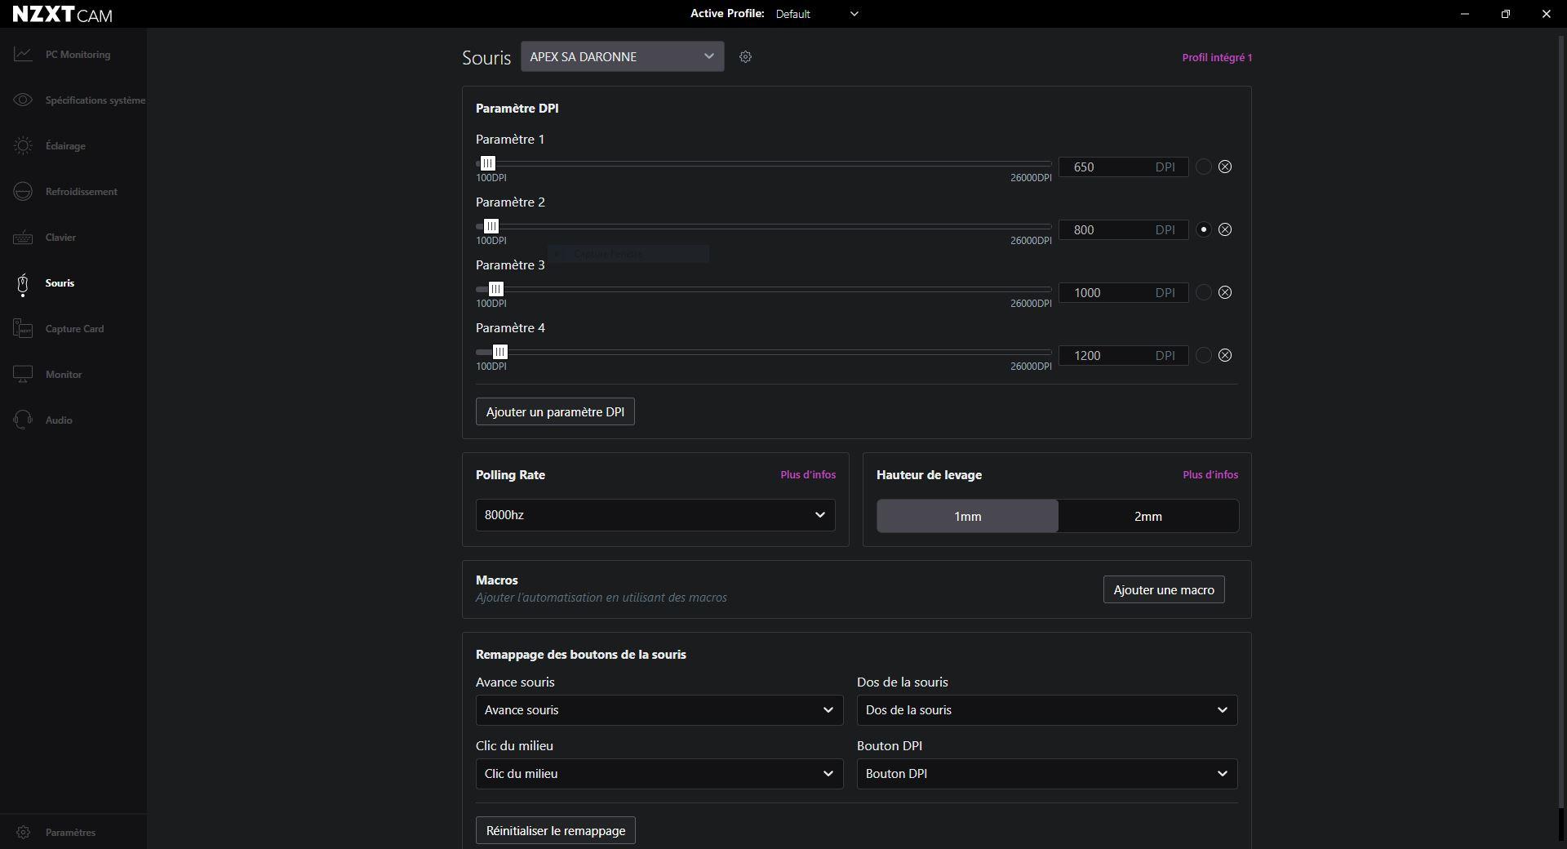Delete Paramètre 1 with its X icon
This screenshot has height=849, width=1567.
pos(1225,167)
